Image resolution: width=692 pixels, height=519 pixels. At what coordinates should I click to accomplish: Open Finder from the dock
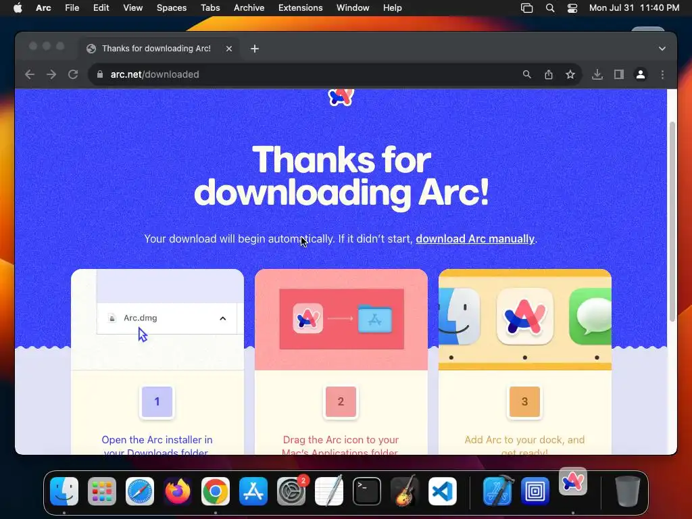(64, 491)
